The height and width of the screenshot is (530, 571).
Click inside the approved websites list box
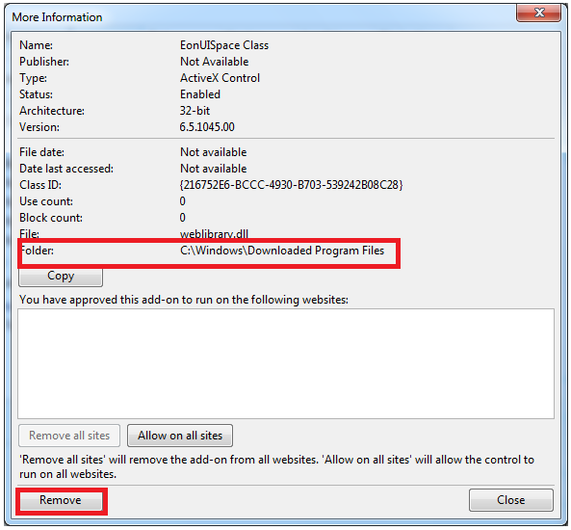pos(286,364)
